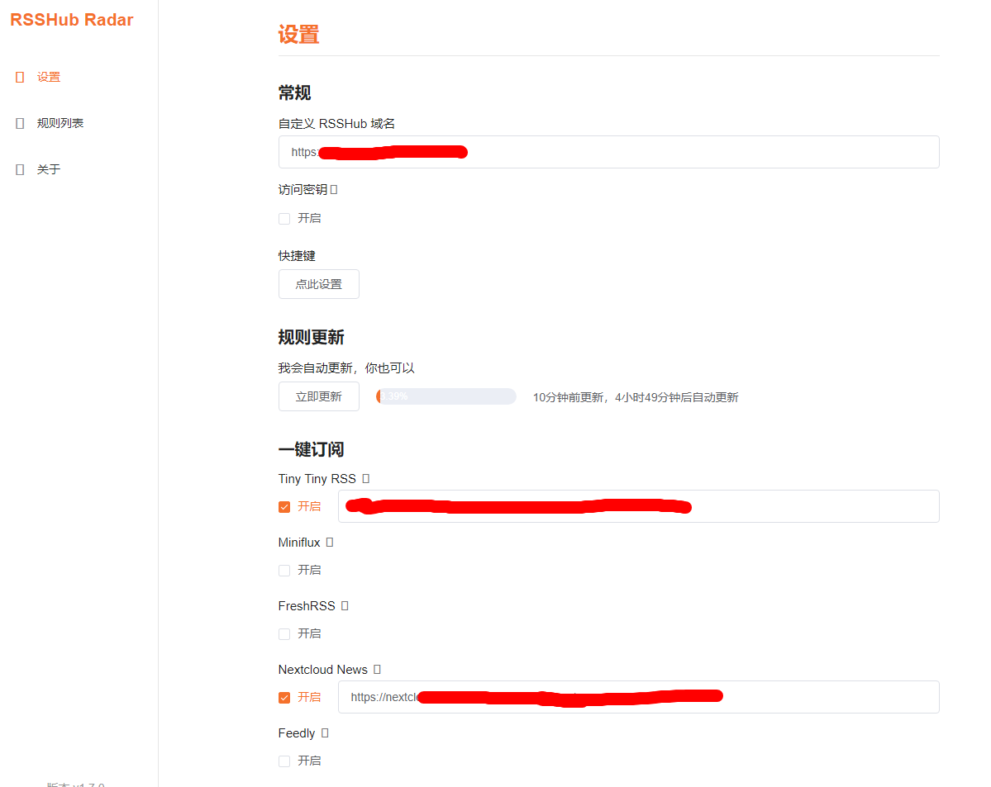This screenshot has height=787, width=991.
Task: Enable the 访问密钥 checkbox
Action: click(x=284, y=219)
